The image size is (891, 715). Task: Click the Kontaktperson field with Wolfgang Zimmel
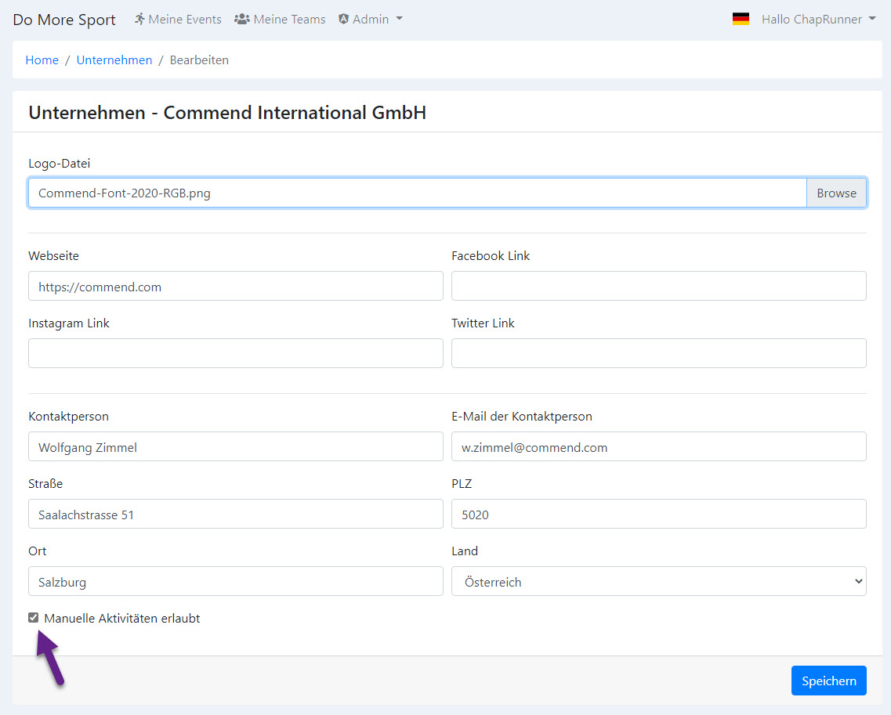tap(236, 447)
